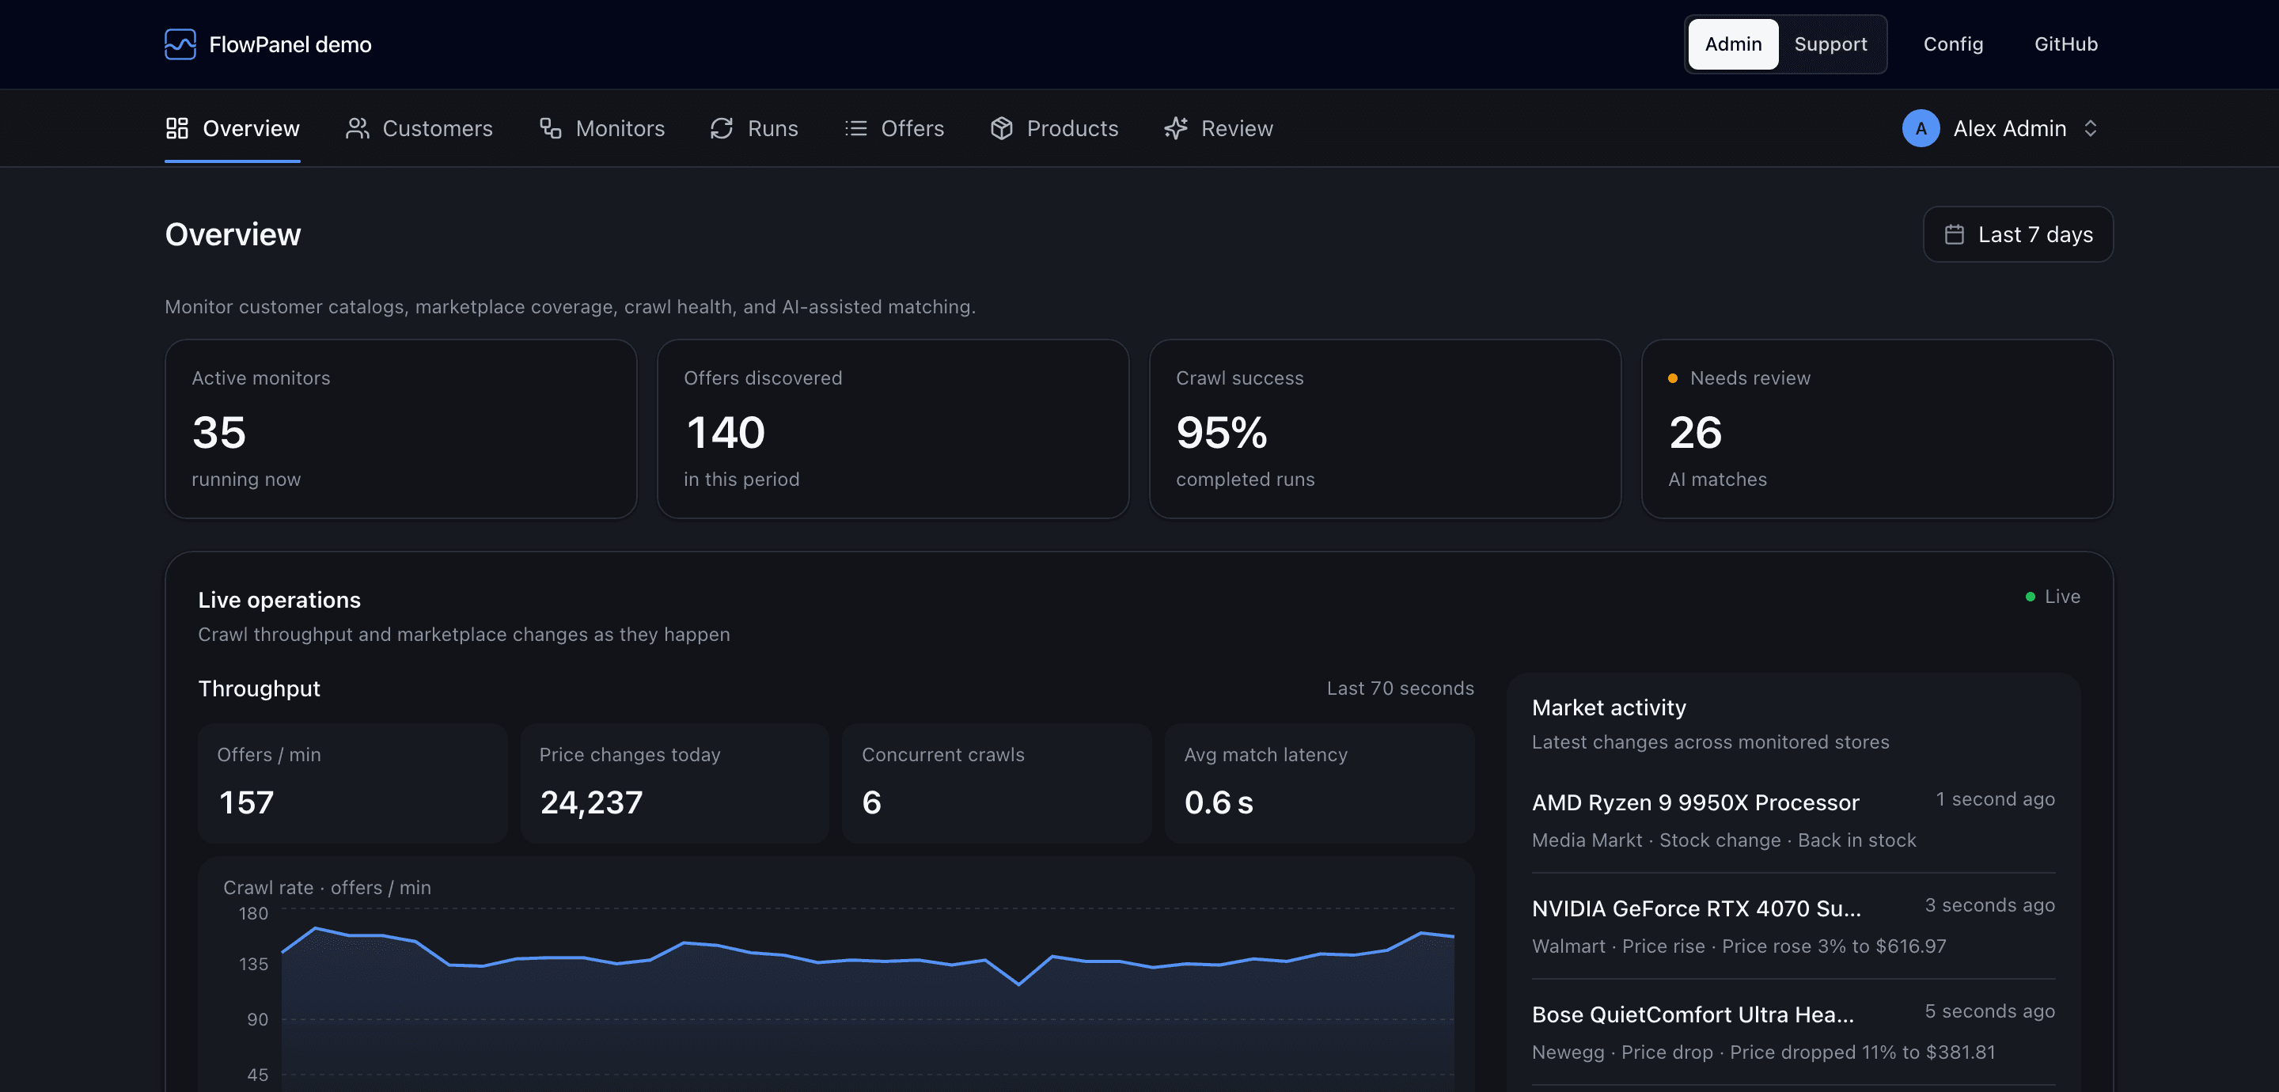Click the Concurrent crawls tile
This screenshot has height=1092, width=2279.
(x=997, y=783)
